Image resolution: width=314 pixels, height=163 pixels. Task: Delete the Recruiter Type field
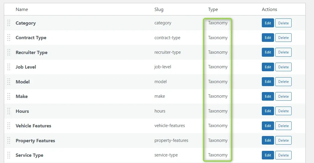coord(283,52)
